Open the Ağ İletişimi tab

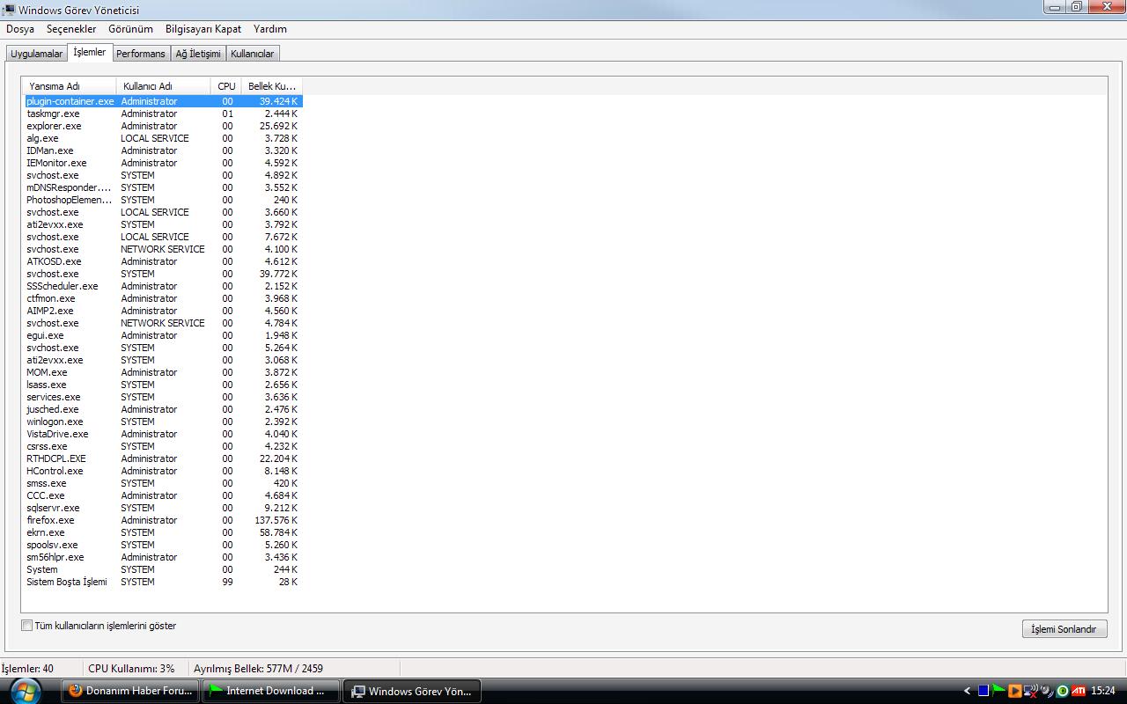[198, 54]
